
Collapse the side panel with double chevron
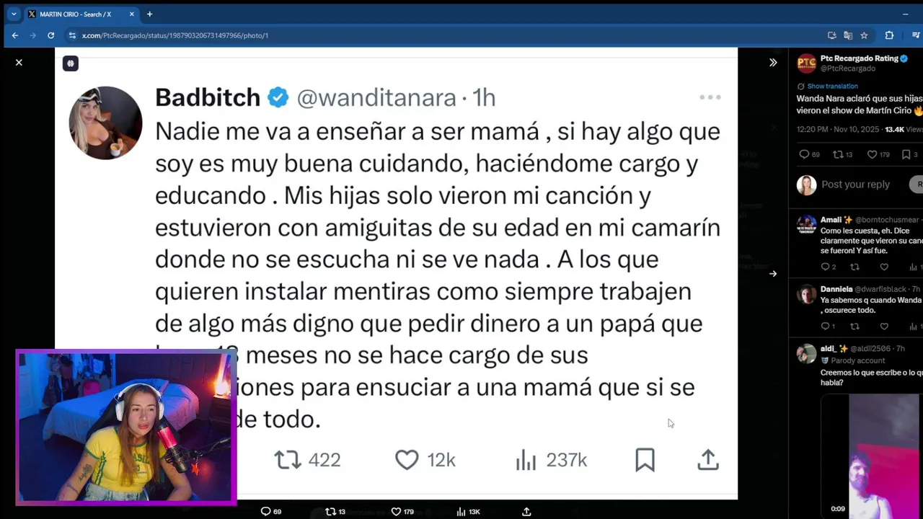coord(773,63)
